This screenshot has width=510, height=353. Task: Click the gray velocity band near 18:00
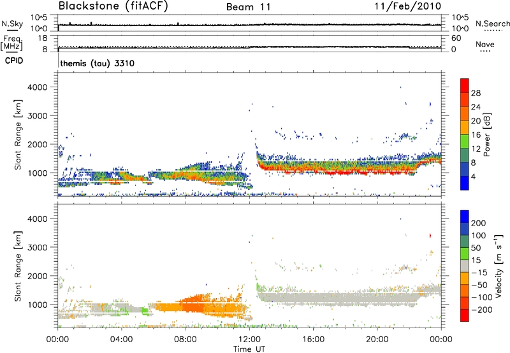[x=346, y=298]
